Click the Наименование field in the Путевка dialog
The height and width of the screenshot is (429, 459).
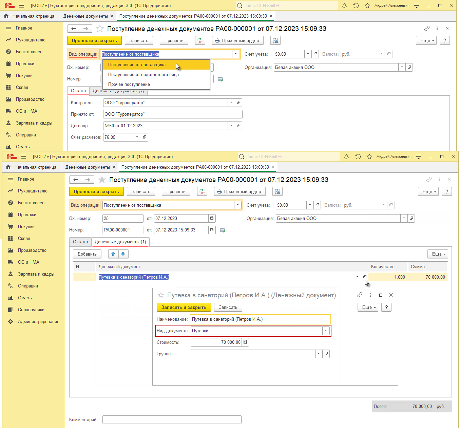coord(260,319)
